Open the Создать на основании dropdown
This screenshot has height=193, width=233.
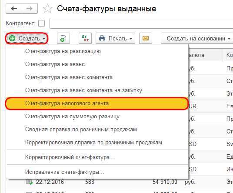(x=197, y=39)
